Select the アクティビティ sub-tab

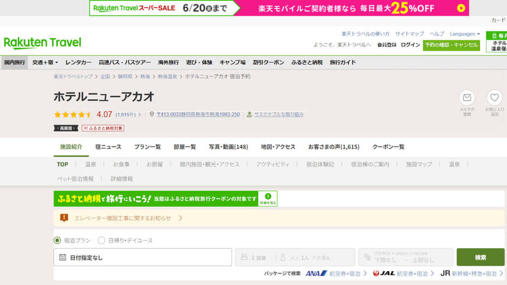pos(273,164)
